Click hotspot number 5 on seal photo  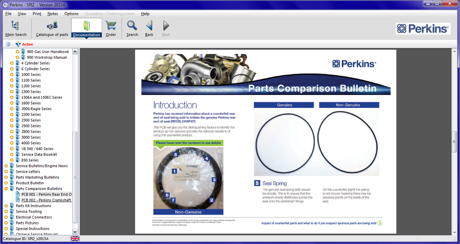175,155
